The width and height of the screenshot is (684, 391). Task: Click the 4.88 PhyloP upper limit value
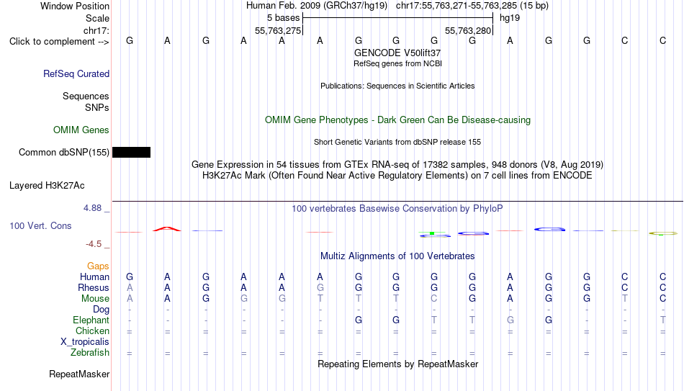93,208
